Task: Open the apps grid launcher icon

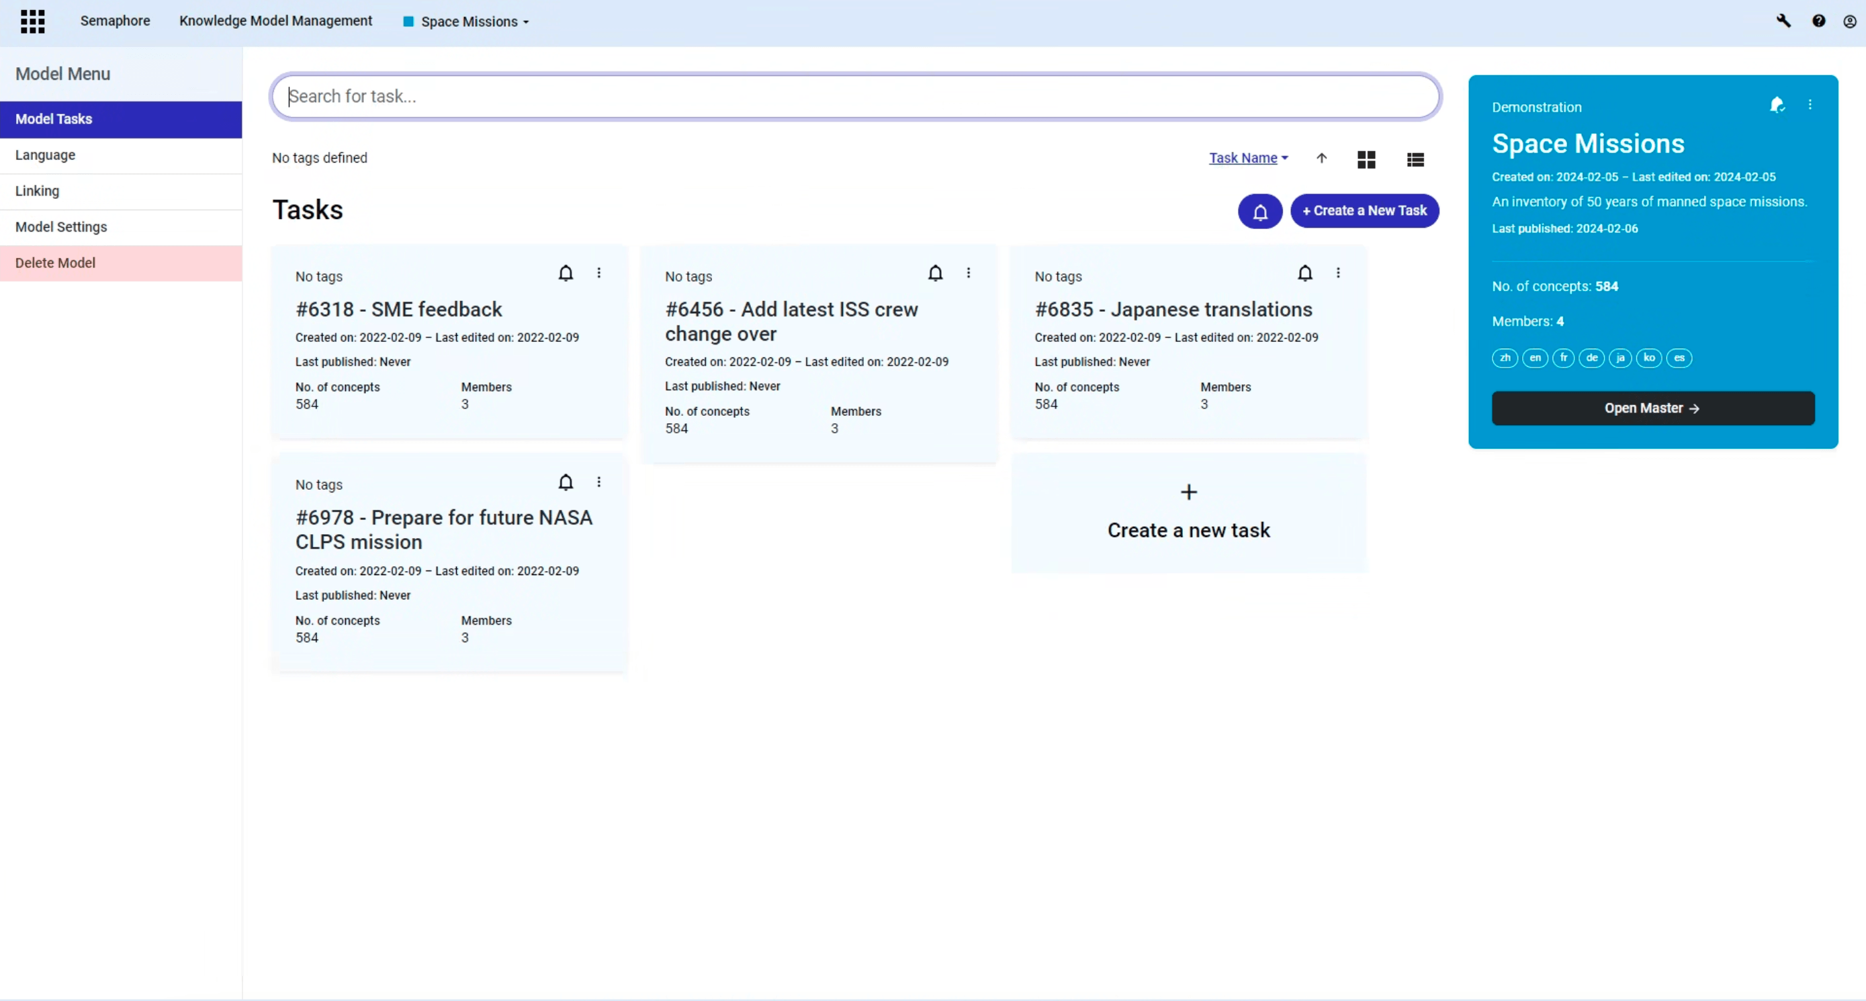Action: [x=33, y=21]
